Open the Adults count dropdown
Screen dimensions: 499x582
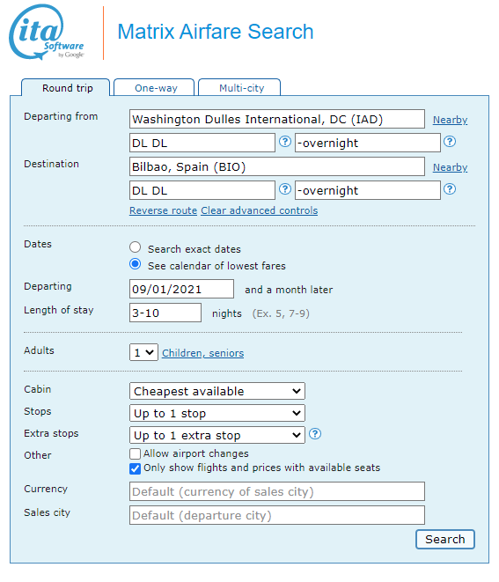click(143, 352)
